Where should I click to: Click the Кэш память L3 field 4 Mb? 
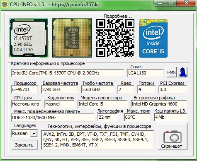pos(170,117)
